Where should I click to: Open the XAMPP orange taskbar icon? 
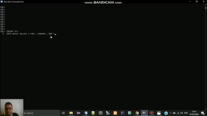[x=115, y=113]
